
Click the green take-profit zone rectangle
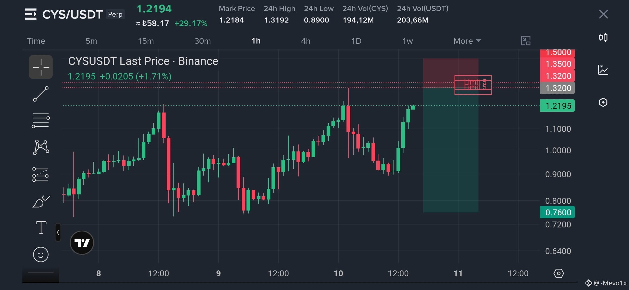click(451, 150)
